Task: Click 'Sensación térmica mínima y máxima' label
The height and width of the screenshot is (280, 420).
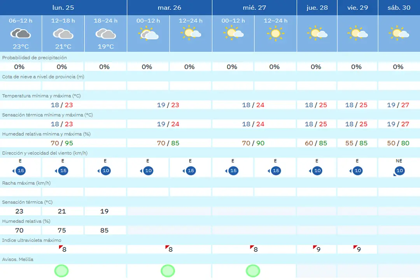Action: (x=47, y=115)
